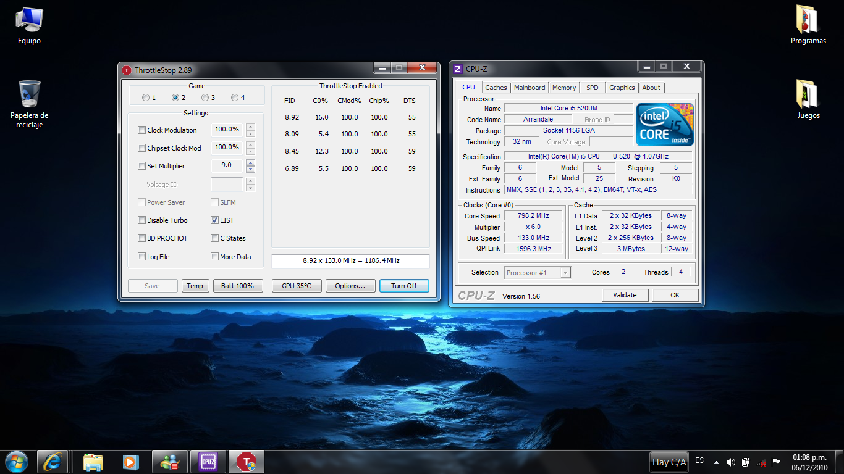Switch to CPU-Z taskbar button
Image resolution: width=844 pixels, height=474 pixels.
[x=208, y=461]
